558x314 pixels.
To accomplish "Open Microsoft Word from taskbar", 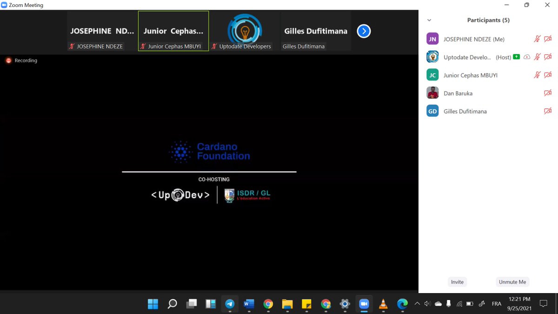I will click(249, 304).
